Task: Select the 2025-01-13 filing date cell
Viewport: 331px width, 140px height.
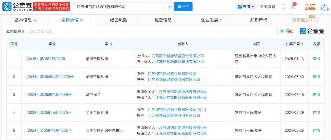Action: 294,59
